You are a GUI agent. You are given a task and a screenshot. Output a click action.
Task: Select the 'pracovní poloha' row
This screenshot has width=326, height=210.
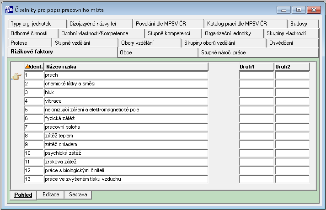click(126, 127)
